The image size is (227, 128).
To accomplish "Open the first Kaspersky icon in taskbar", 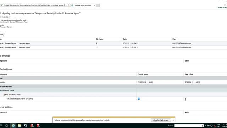I will click(32, 126).
